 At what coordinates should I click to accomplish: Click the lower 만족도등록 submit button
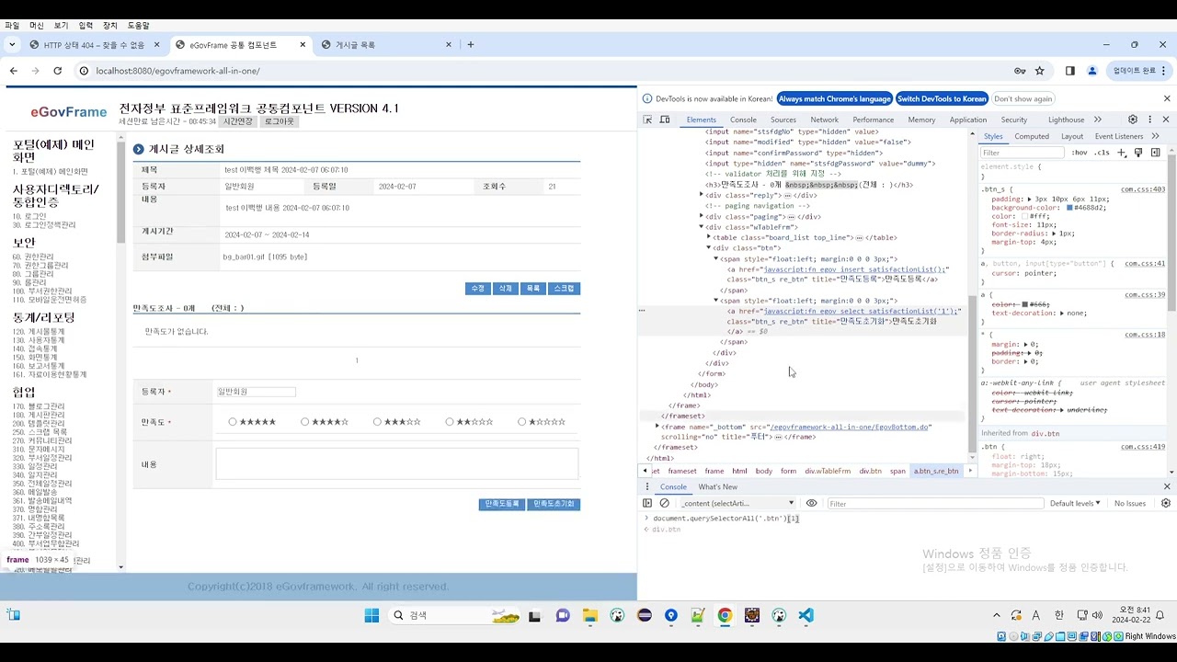(x=502, y=504)
